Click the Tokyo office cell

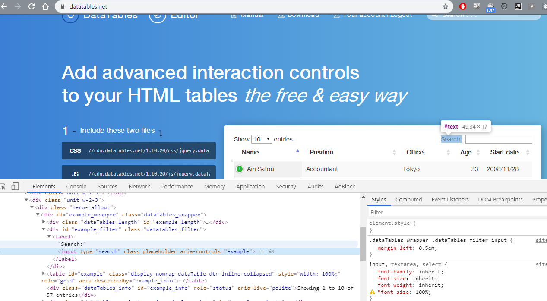(411, 169)
